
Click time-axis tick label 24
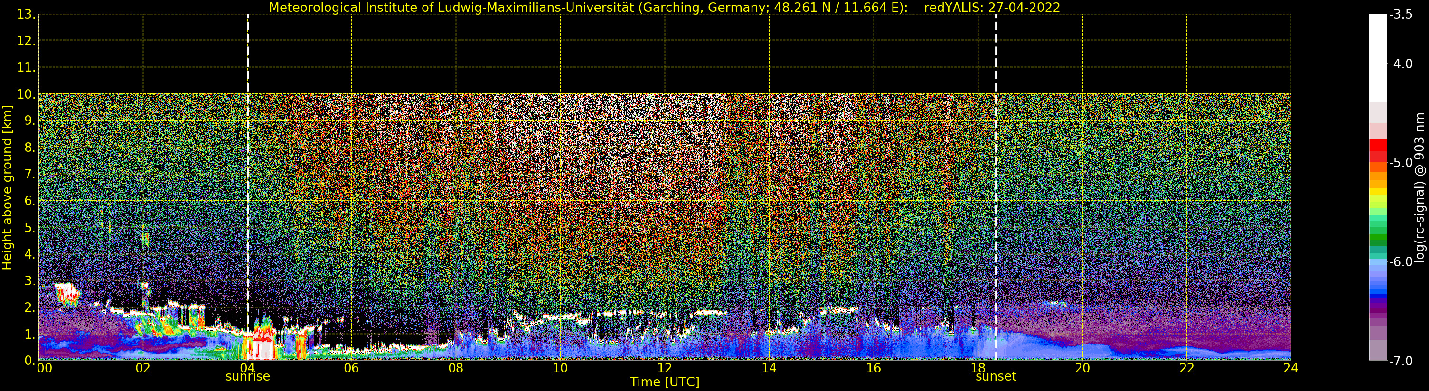coord(1291,368)
